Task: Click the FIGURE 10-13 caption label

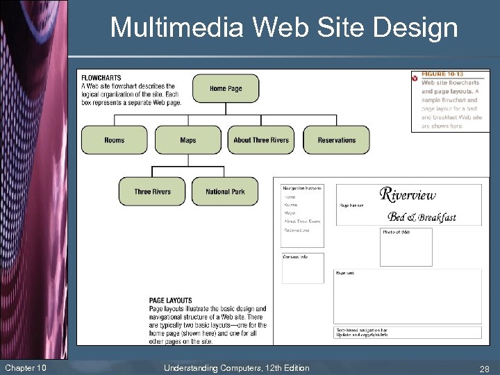Action: tap(442, 74)
